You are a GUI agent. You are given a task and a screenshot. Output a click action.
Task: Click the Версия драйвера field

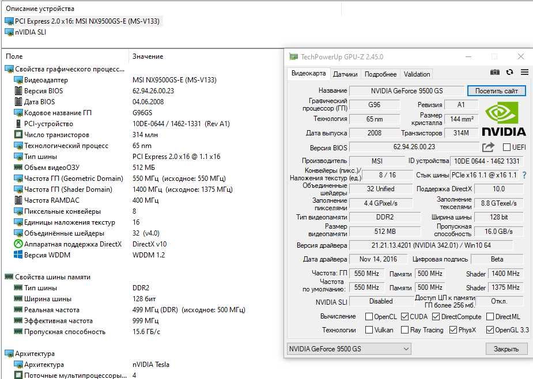tap(431, 245)
